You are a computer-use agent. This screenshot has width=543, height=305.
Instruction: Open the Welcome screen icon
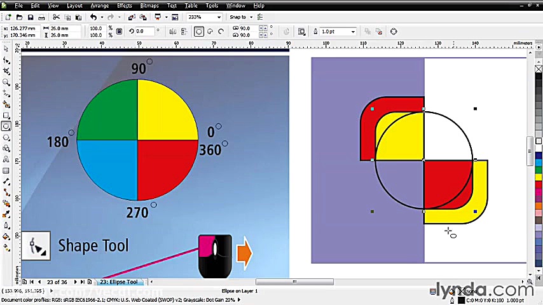tap(175, 17)
